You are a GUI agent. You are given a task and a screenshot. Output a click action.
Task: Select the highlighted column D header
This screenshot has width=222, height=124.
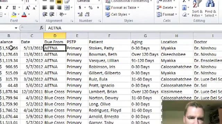coord(55,36)
